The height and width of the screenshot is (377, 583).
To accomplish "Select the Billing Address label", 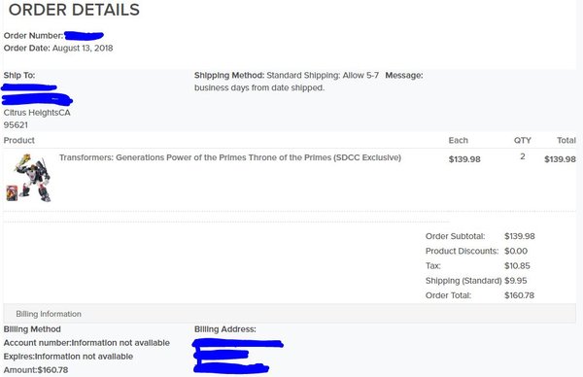I will point(225,329).
